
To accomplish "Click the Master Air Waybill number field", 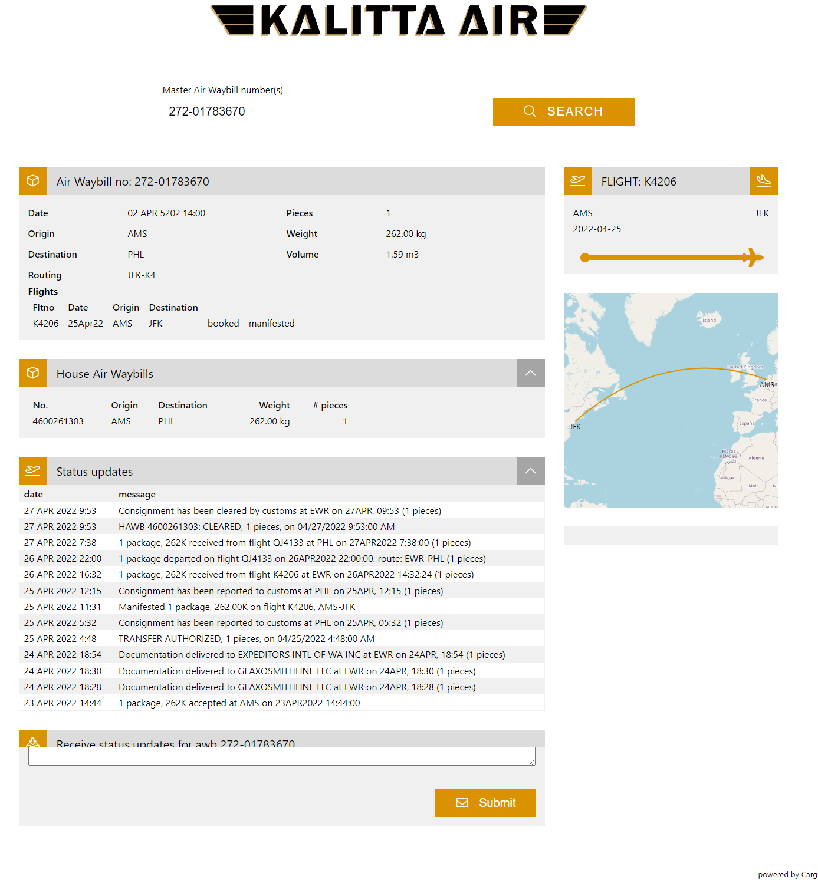I will (x=325, y=112).
